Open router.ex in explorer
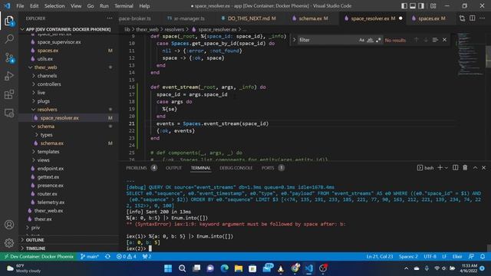 [48, 194]
